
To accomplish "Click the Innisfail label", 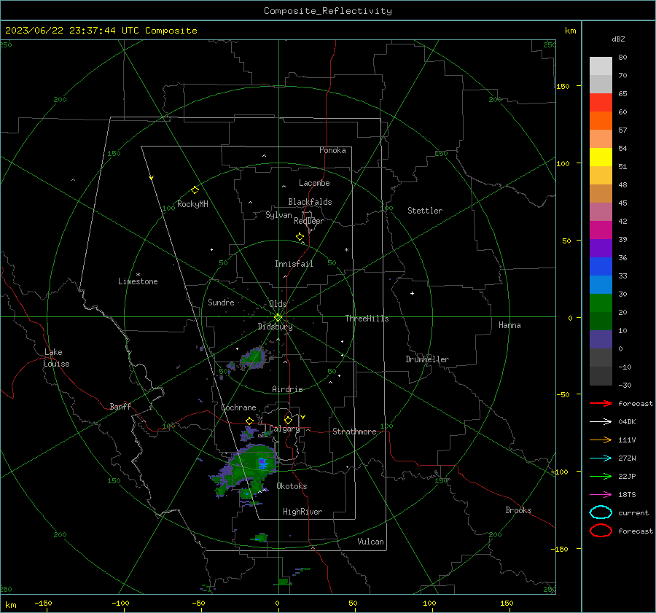I will (294, 264).
